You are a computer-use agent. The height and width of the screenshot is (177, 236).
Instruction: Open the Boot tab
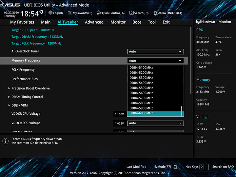pos(137,22)
